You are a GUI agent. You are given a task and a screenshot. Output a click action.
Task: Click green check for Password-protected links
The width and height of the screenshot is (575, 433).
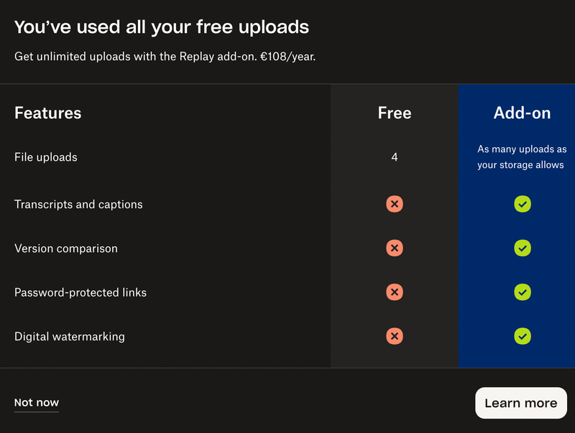coord(523,292)
